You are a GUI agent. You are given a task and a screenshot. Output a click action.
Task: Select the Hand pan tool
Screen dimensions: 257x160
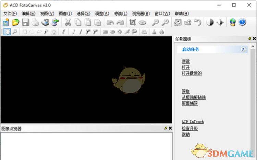[7, 32]
